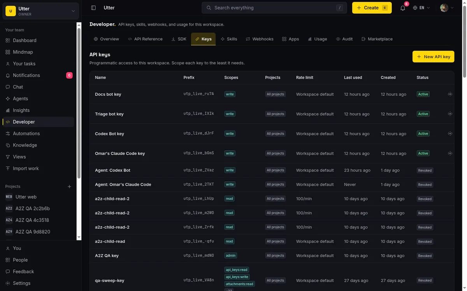Viewport: 467px width, 291px height.
Task: Go to Your tasks in sidebar
Action: 39,64
